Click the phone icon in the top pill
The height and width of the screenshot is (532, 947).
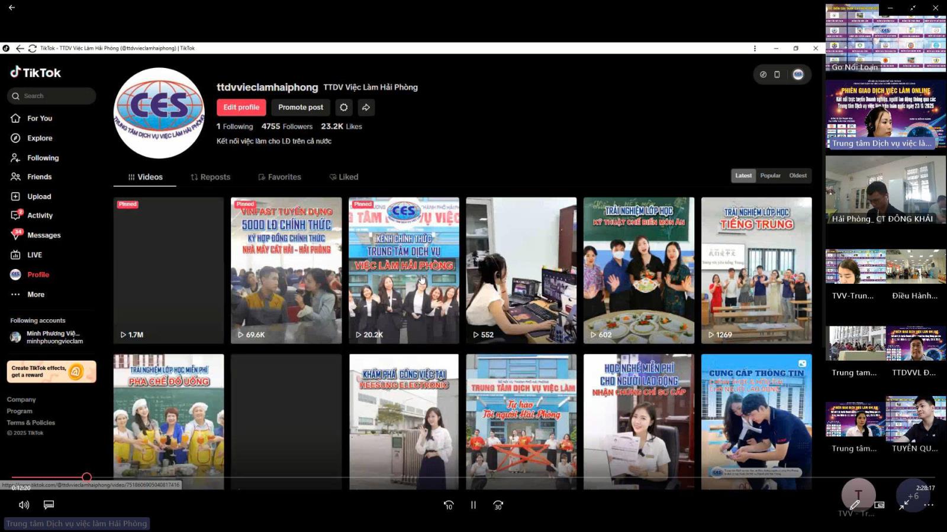point(777,74)
